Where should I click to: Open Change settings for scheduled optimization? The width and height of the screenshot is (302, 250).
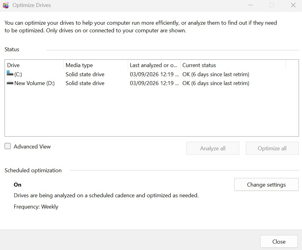click(x=266, y=184)
